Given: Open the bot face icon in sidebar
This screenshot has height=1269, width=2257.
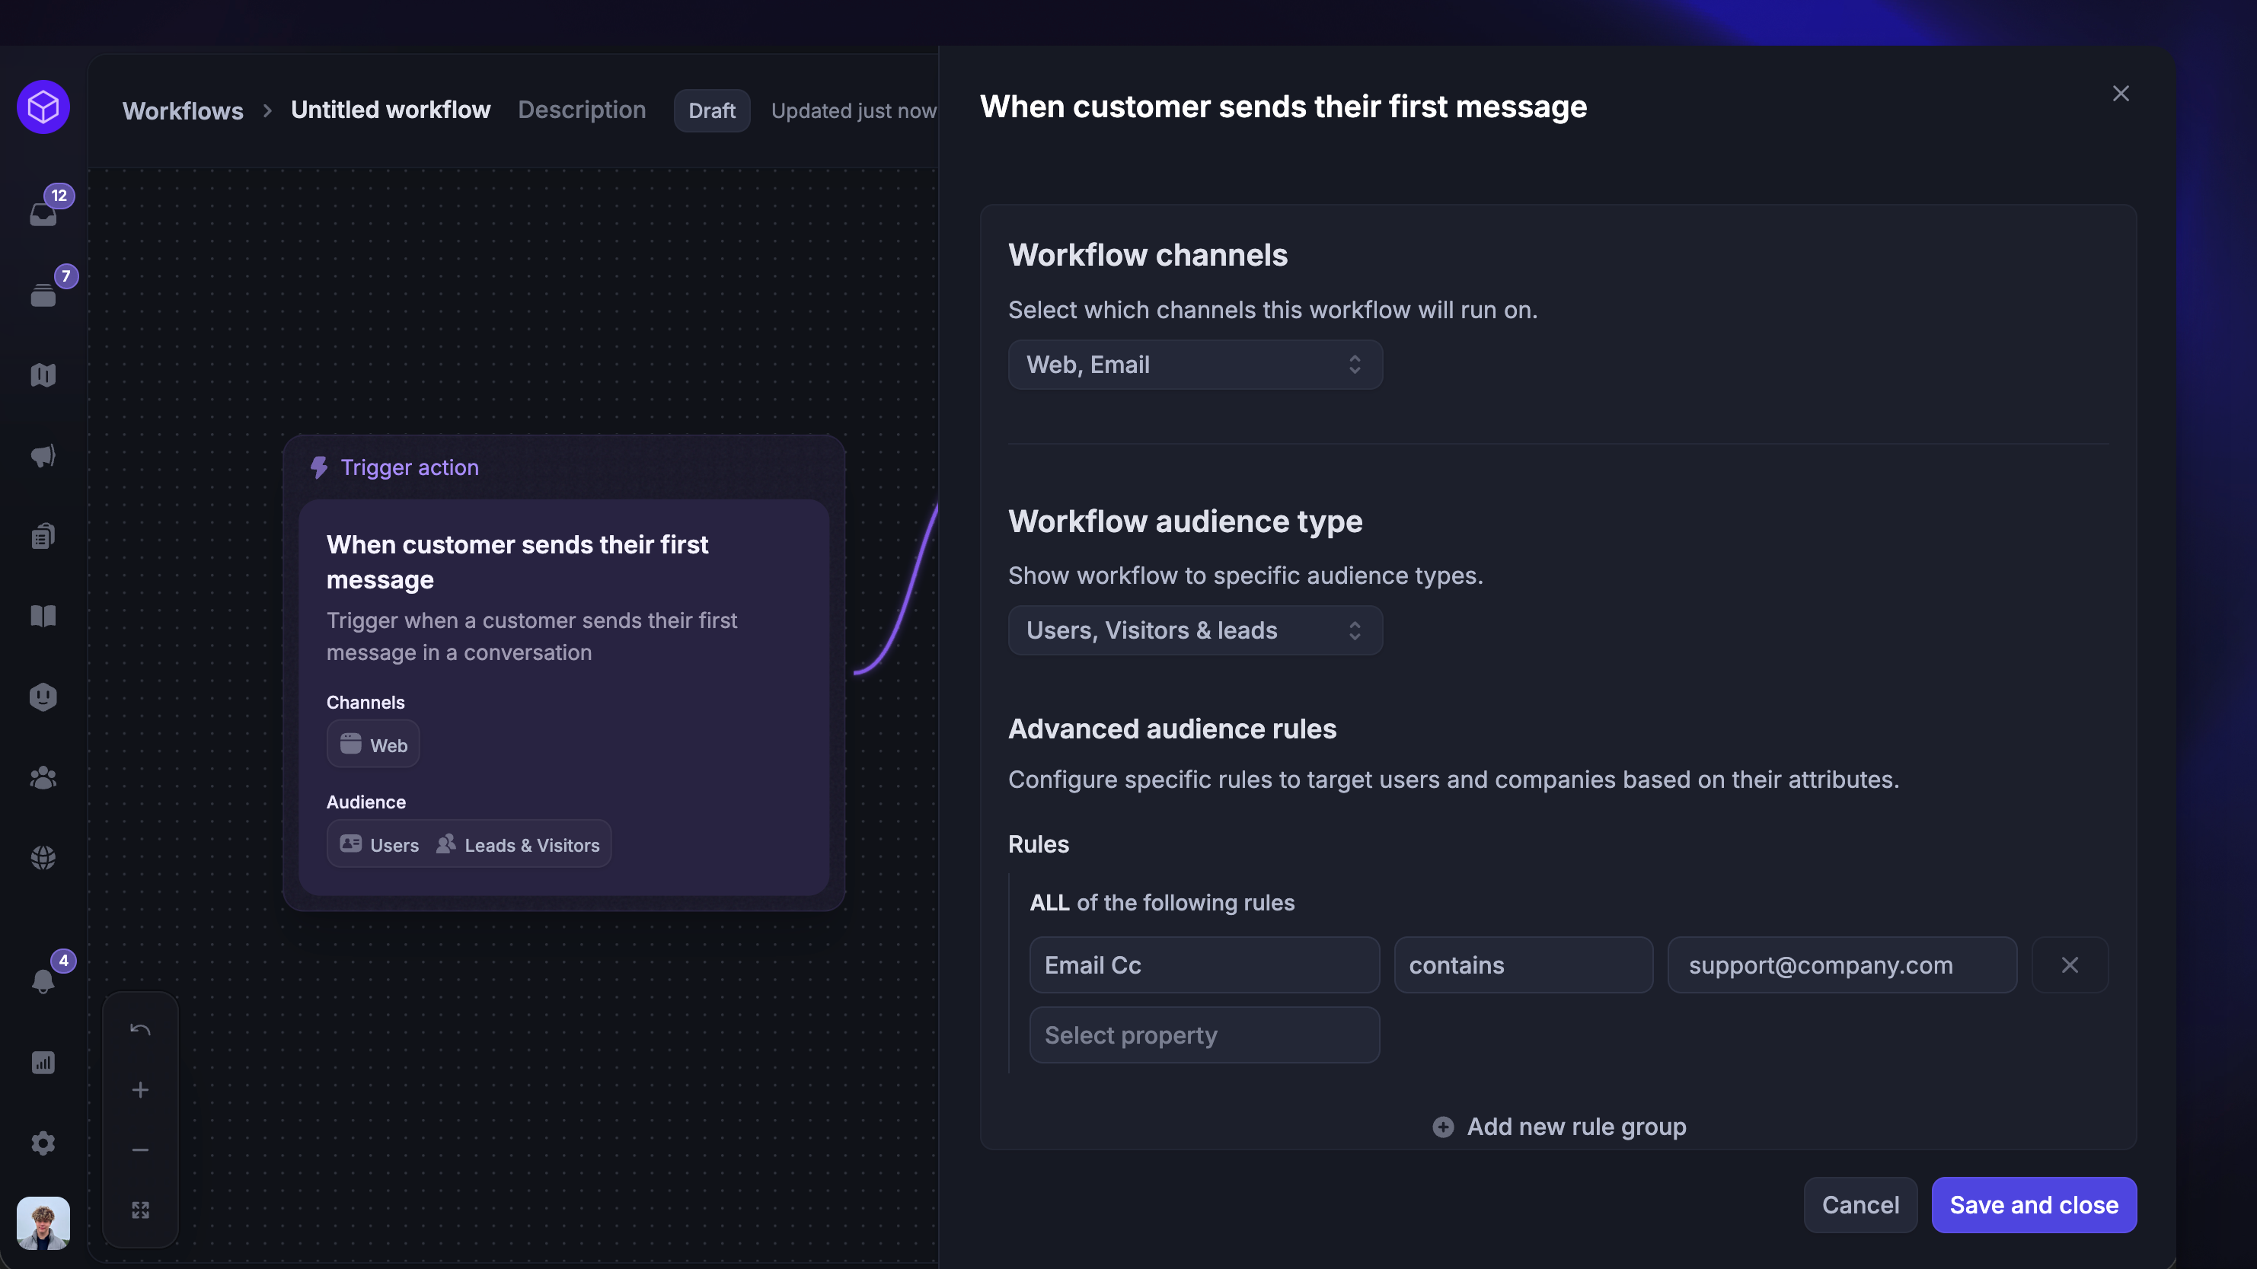Looking at the screenshot, I should coord(43,697).
